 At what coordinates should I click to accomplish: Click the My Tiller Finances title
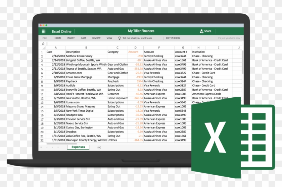[141, 31]
